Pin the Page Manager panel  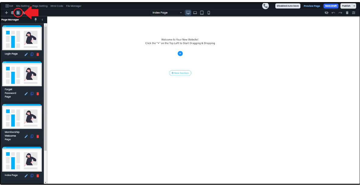point(36,20)
